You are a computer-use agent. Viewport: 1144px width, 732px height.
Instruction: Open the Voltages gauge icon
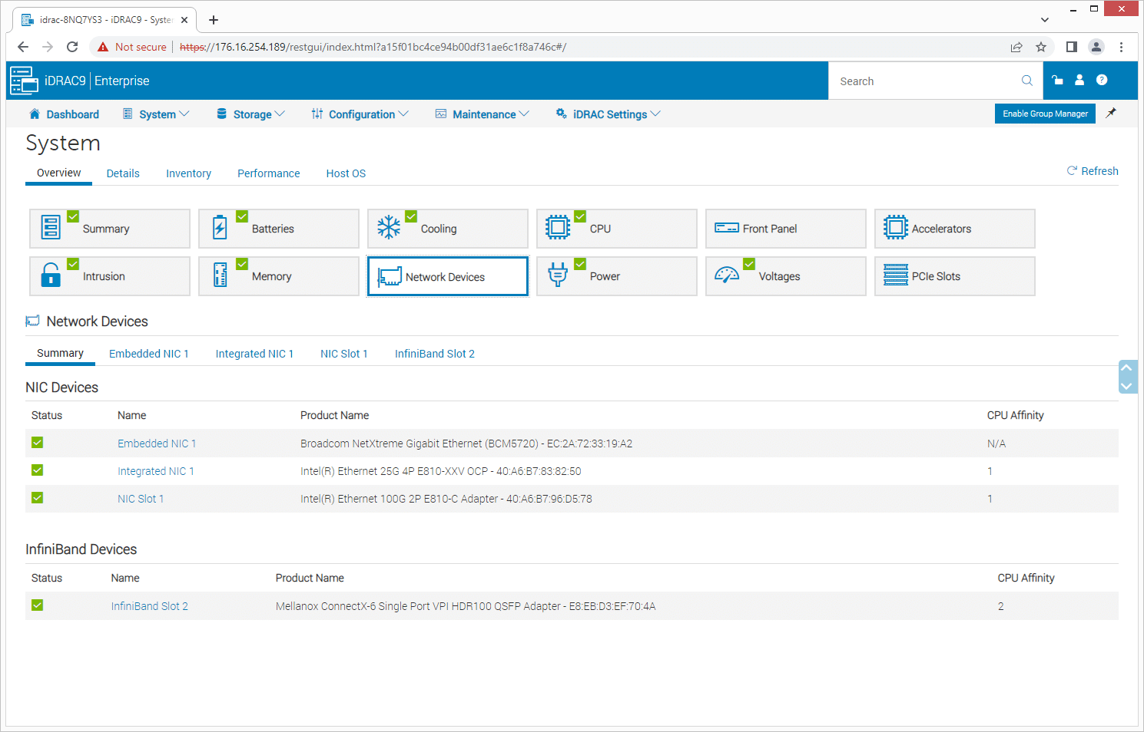pyautogui.click(x=727, y=275)
